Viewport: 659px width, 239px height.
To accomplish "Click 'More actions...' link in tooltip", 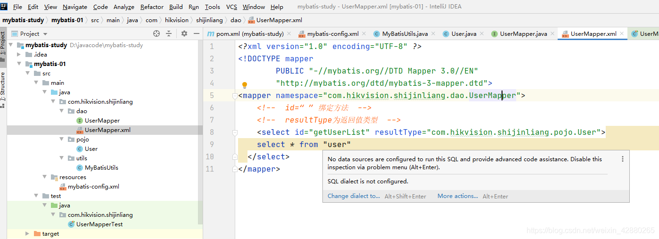I will tap(458, 196).
